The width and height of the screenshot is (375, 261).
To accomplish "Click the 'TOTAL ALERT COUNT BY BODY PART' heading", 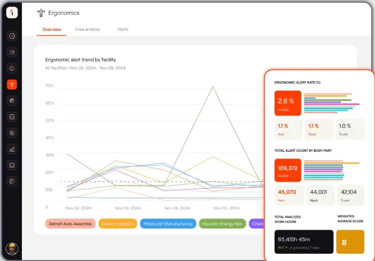I will (303, 151).
